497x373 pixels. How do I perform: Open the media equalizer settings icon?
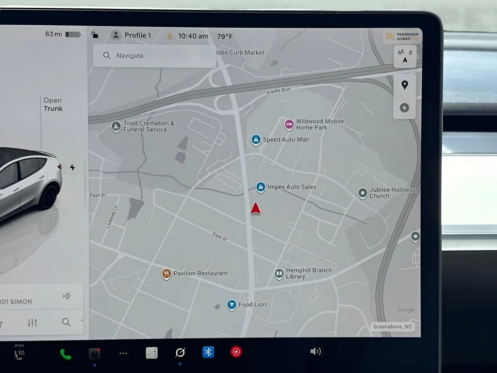click(33, 322)
